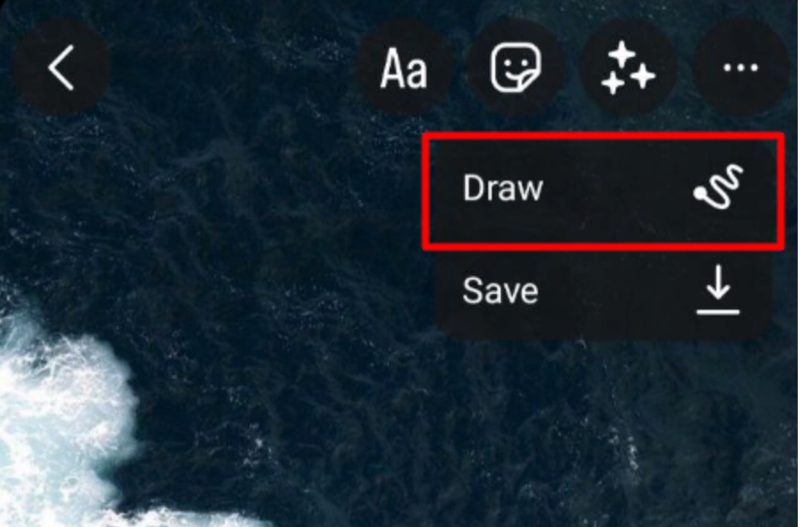Go back using the left chevron arrow
This screenshot has width=801, height=527.
pyautogui.click(x=62, y=68)
